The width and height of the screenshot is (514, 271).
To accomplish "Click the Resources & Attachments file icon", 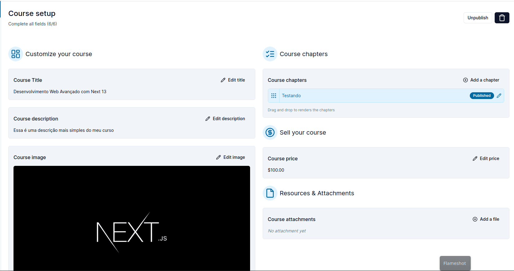I will 270,193.
